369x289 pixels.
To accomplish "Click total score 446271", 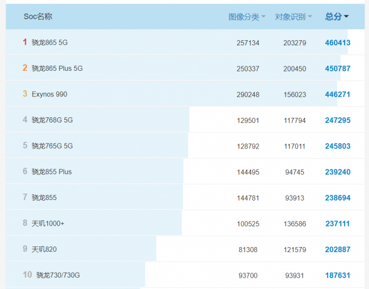I will click(338, 95).
